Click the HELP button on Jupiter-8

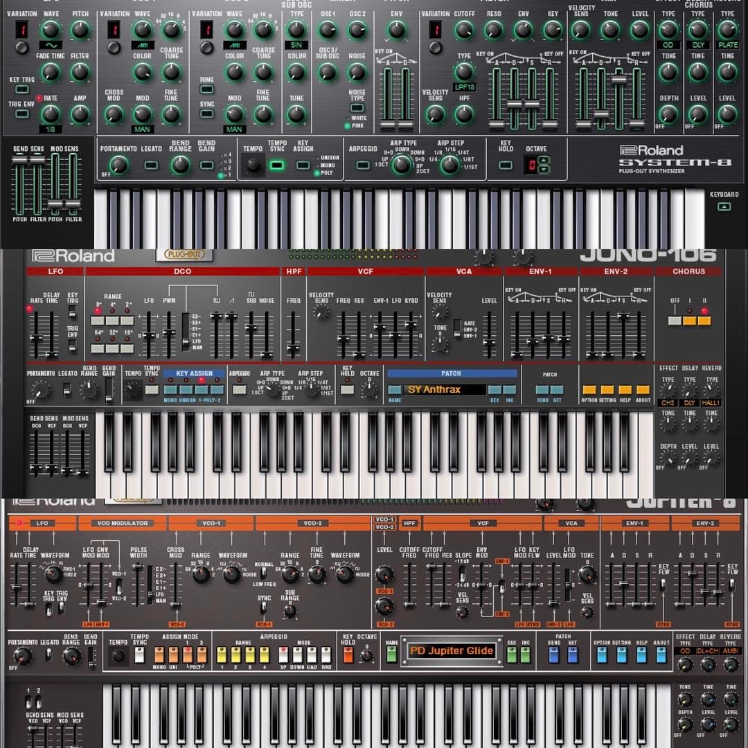pos(641,654)
